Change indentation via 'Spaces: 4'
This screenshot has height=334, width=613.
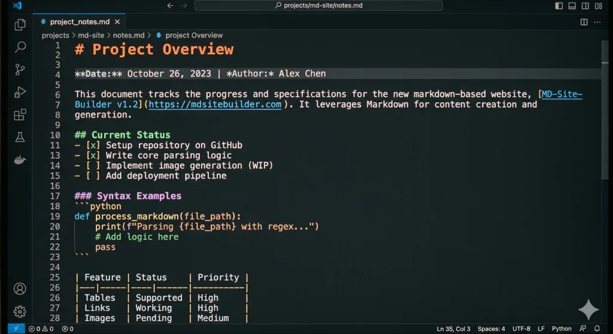tap(491, 329)
